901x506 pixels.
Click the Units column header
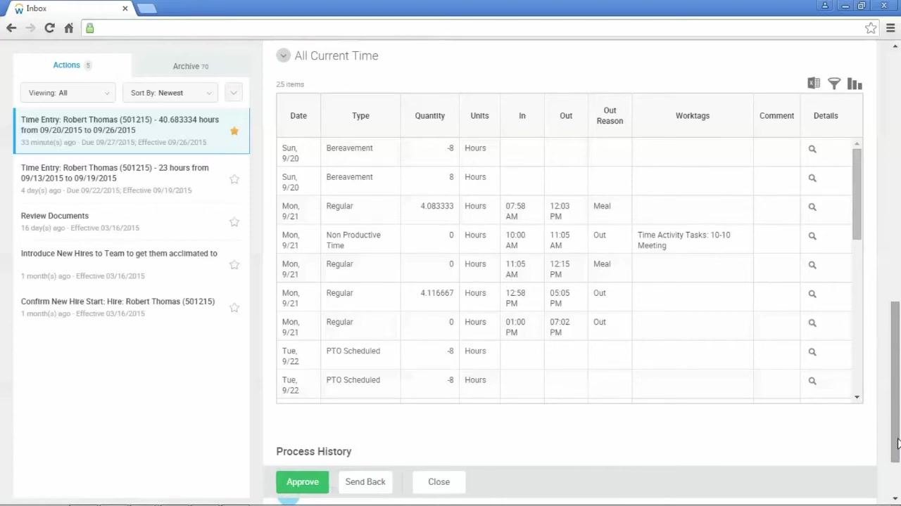coord(479,116)
